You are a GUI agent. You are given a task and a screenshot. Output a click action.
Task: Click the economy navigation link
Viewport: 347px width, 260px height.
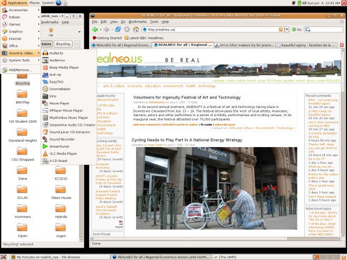(135, 86)
